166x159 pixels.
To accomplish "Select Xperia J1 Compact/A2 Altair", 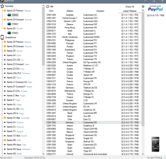I will (x=20, y=82).
